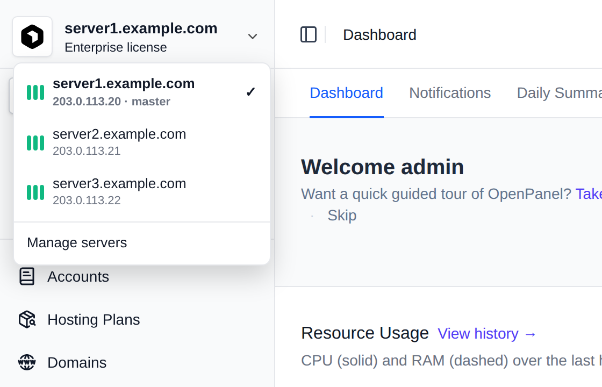
Task: Click server2 green status bars icon
Action: [x=35, y=143]
